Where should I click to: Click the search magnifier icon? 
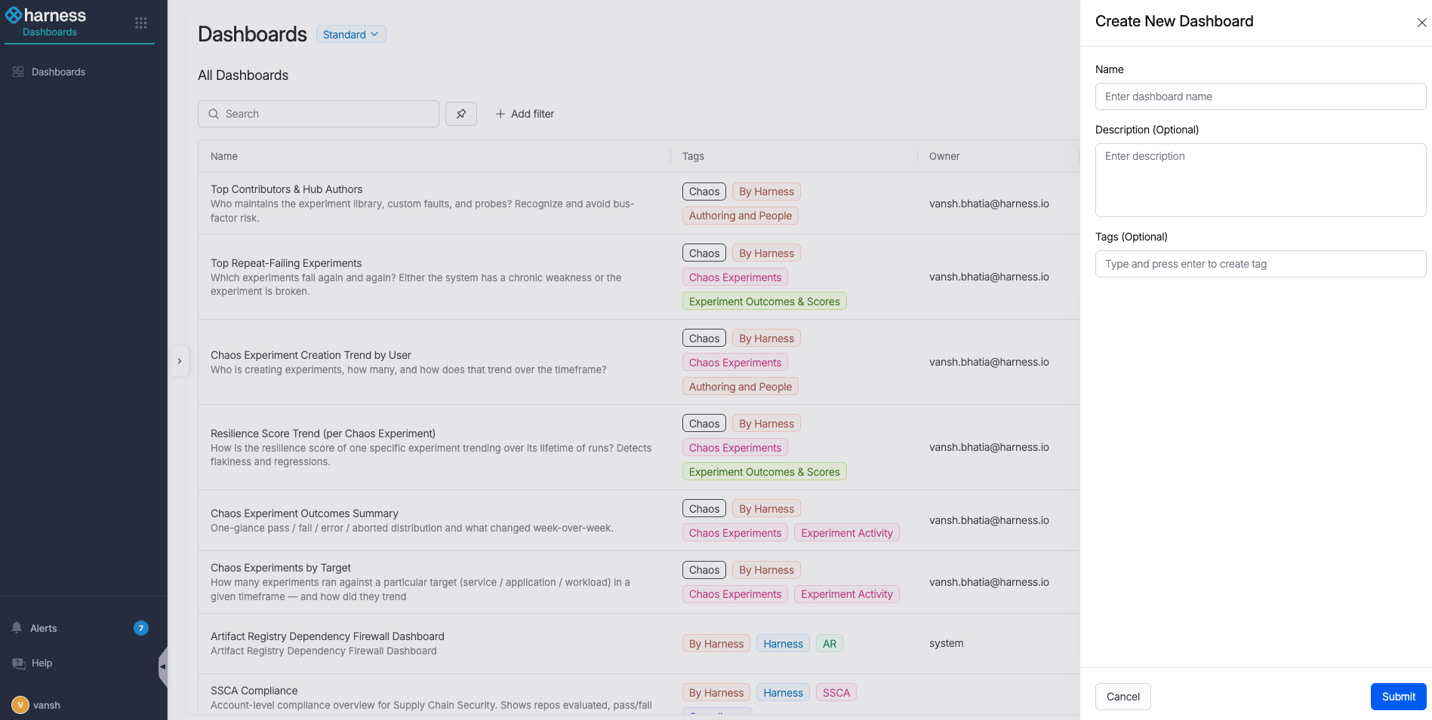(214, 114)
